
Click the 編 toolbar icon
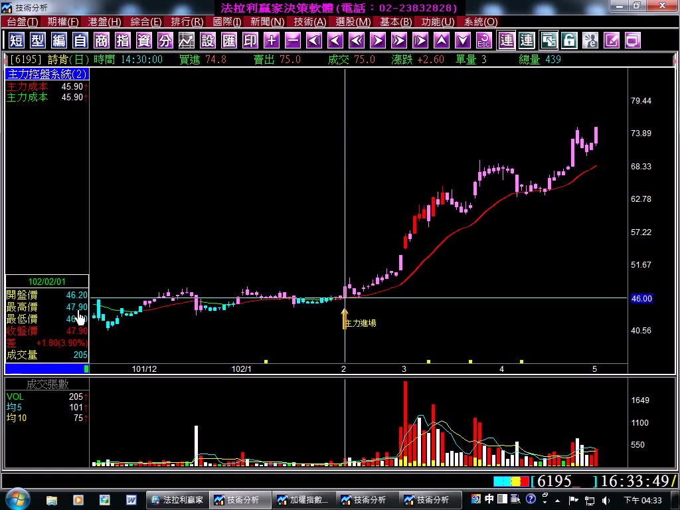coord(59,41)
